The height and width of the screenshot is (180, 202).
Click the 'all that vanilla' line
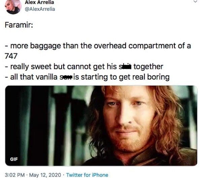pos(87,77)
